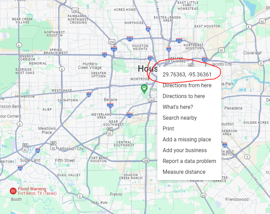Click the Sugar Land label
Viewport: 270px width, 214px height.
(30, 160)
